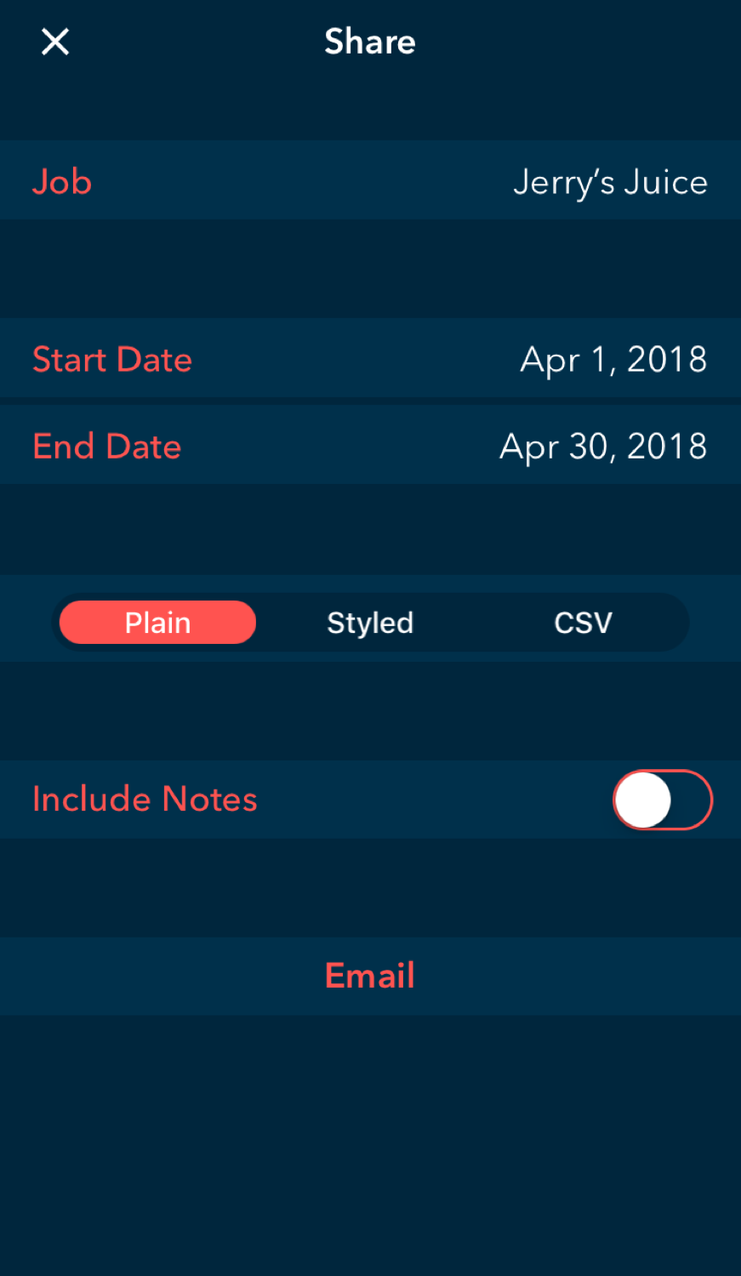
Task: Click the Include Notes label text
Action: tap(145, 800)
